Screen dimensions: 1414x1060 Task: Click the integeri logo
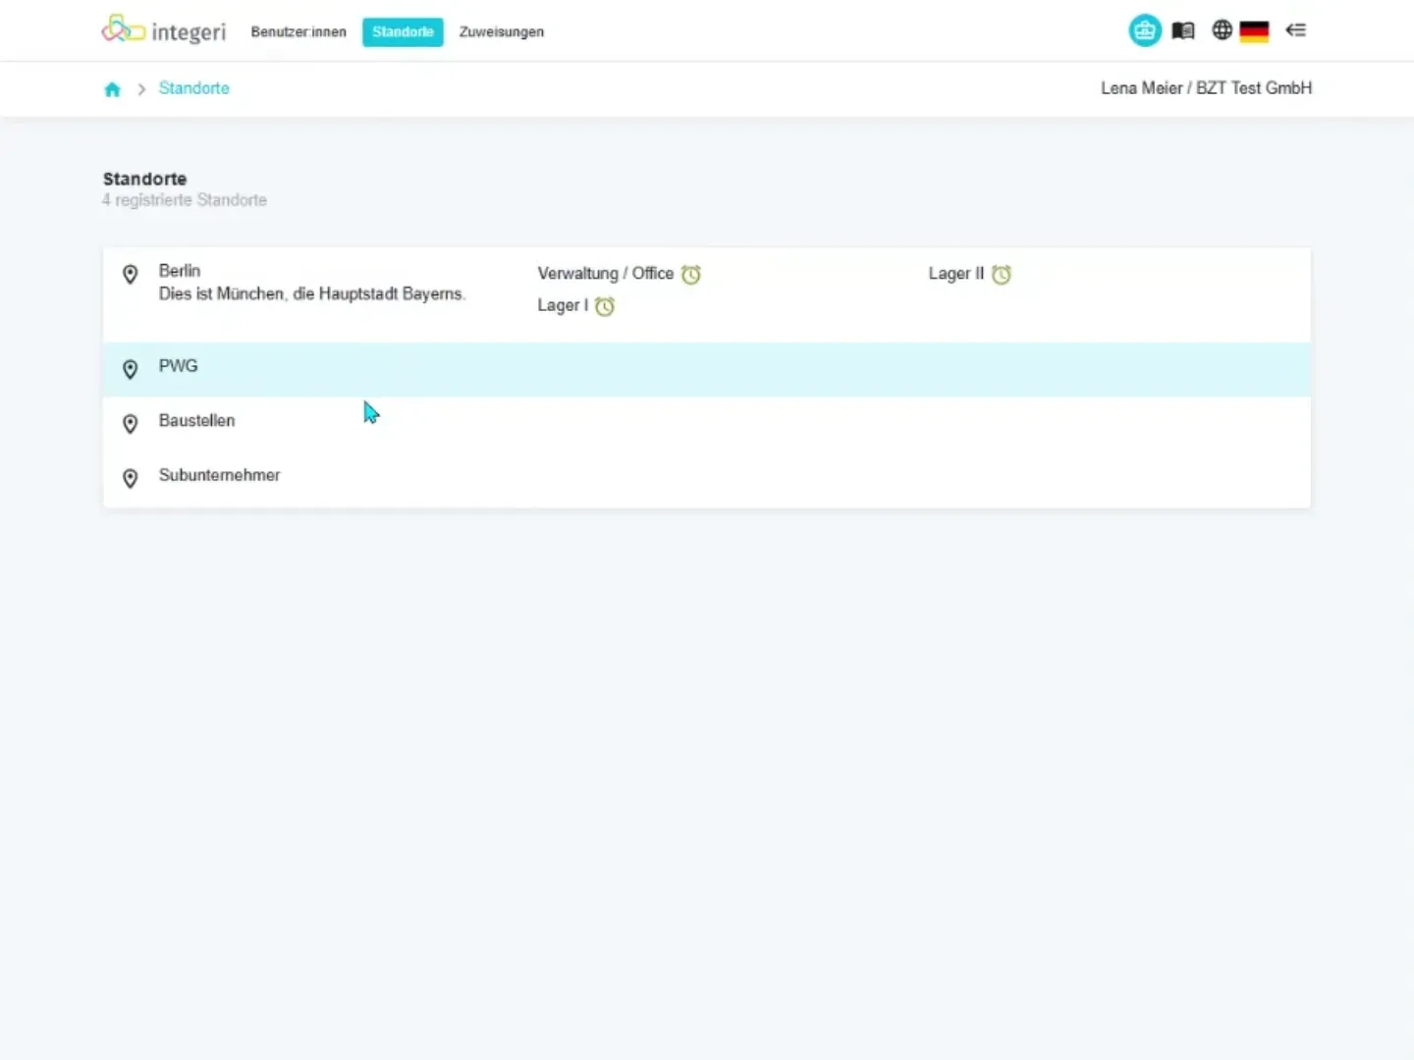click(x=164, y=30)
